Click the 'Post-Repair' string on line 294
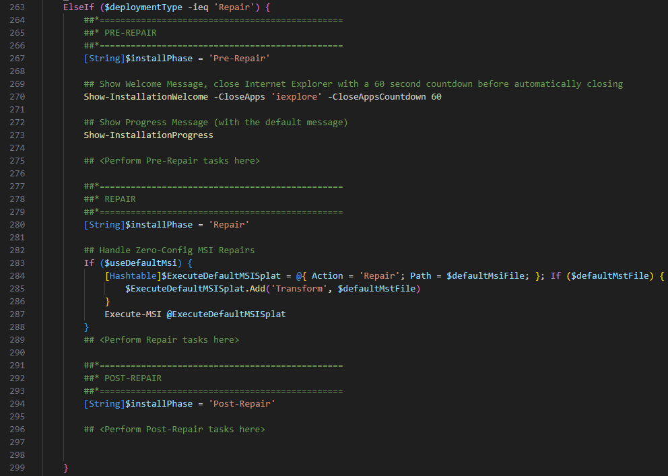This screenshot has height=476, width=668. point(242,404)
